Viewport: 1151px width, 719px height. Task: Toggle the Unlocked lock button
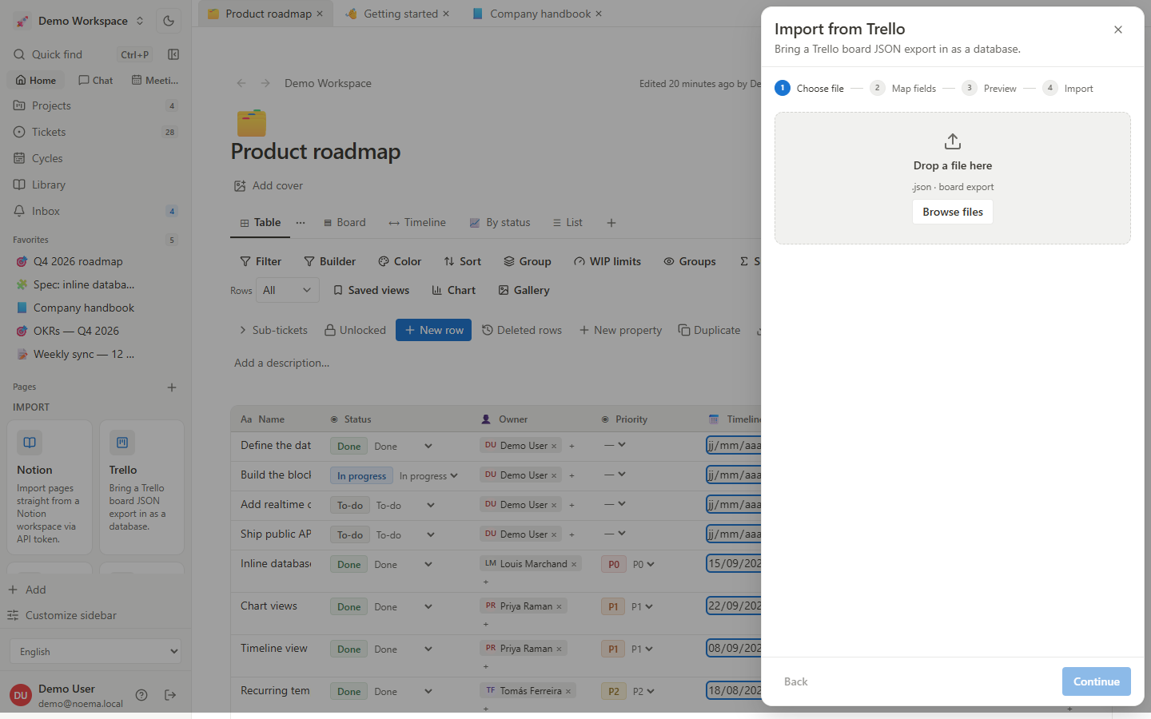(355, 330)
